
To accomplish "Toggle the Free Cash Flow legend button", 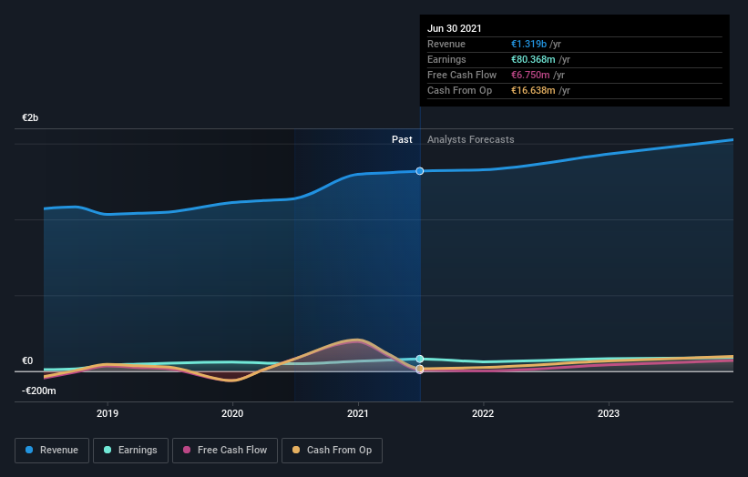I will click(x=225, y=451).
